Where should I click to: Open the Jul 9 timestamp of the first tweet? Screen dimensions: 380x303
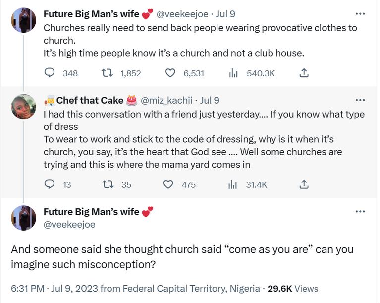click(x=225, y=14)
